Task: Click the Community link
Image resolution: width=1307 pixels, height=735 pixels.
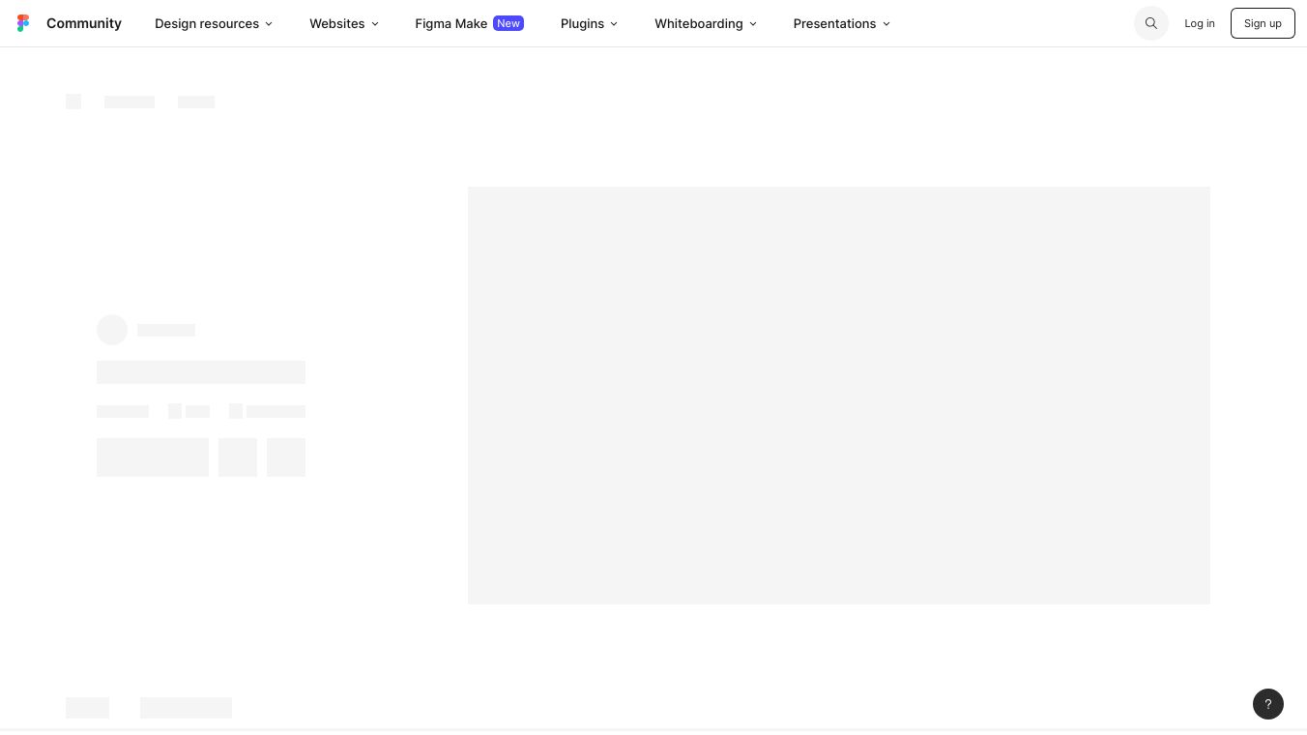Action: [84, 23]
